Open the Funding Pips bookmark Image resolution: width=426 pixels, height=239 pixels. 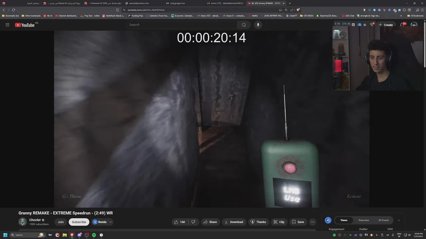pyautogui.click(x=135, y=16)
